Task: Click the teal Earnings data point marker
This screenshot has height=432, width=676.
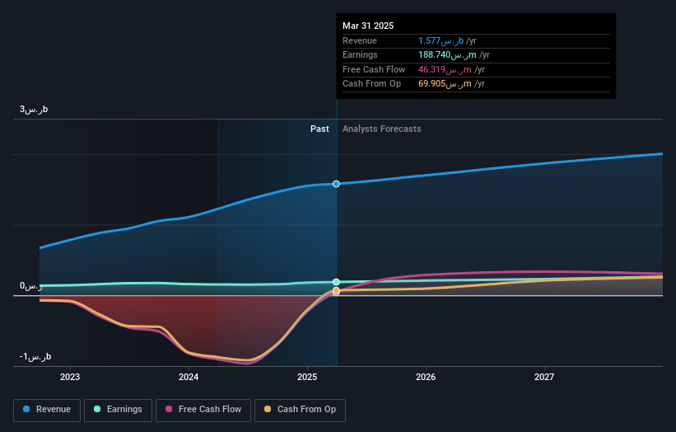Action: [336, 282]
